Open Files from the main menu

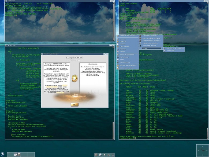[128, 60]
